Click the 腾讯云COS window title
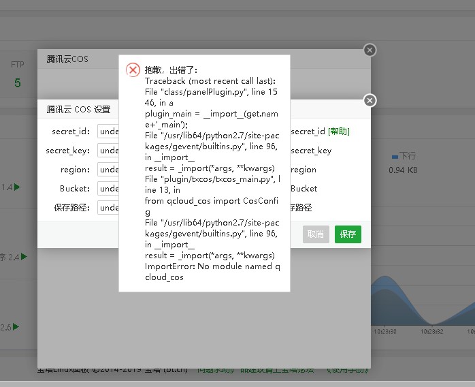 (x=67, y=59)
